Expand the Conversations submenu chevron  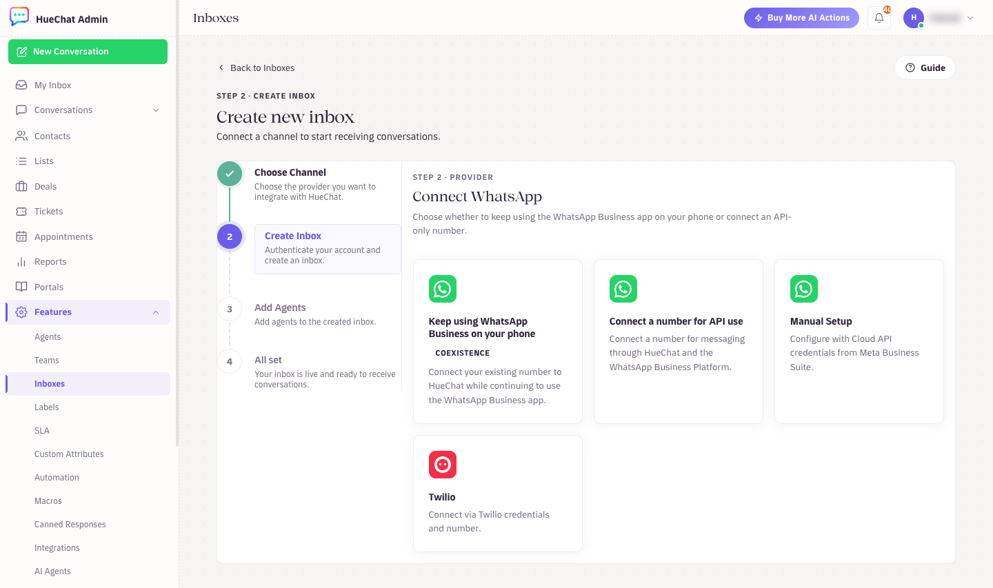tap(156, 110)
